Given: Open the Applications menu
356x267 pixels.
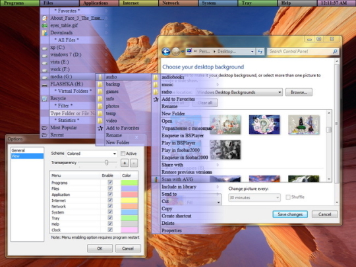Looking at the screenshot, I should (x=99, y=3).
